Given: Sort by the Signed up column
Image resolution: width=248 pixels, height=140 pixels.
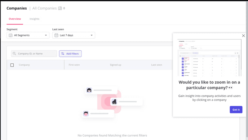Looking at the screenshot, I should pos(115,65).
